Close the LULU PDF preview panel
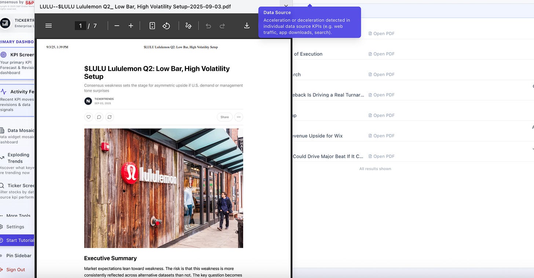 tap(286, 6)
